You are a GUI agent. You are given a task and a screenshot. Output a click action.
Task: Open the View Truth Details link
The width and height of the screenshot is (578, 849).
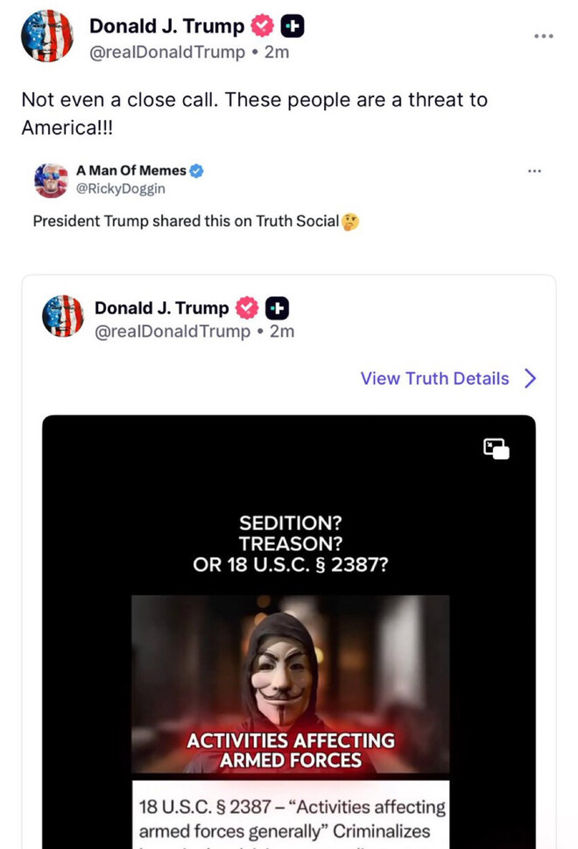(x=434, y=379)
